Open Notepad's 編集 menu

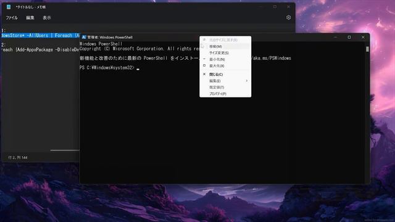click(30, 18)
